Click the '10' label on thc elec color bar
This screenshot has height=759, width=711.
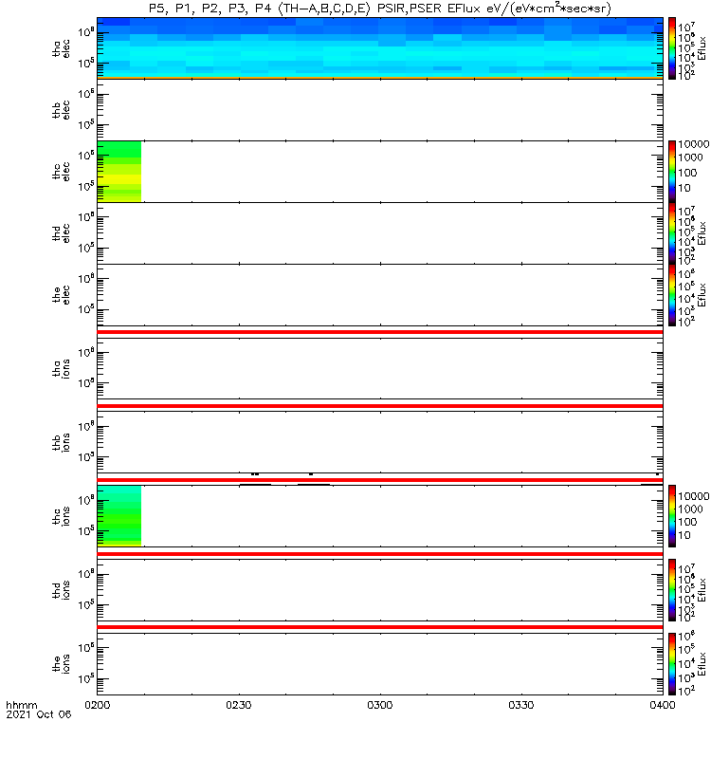click(x=684, y=188)
